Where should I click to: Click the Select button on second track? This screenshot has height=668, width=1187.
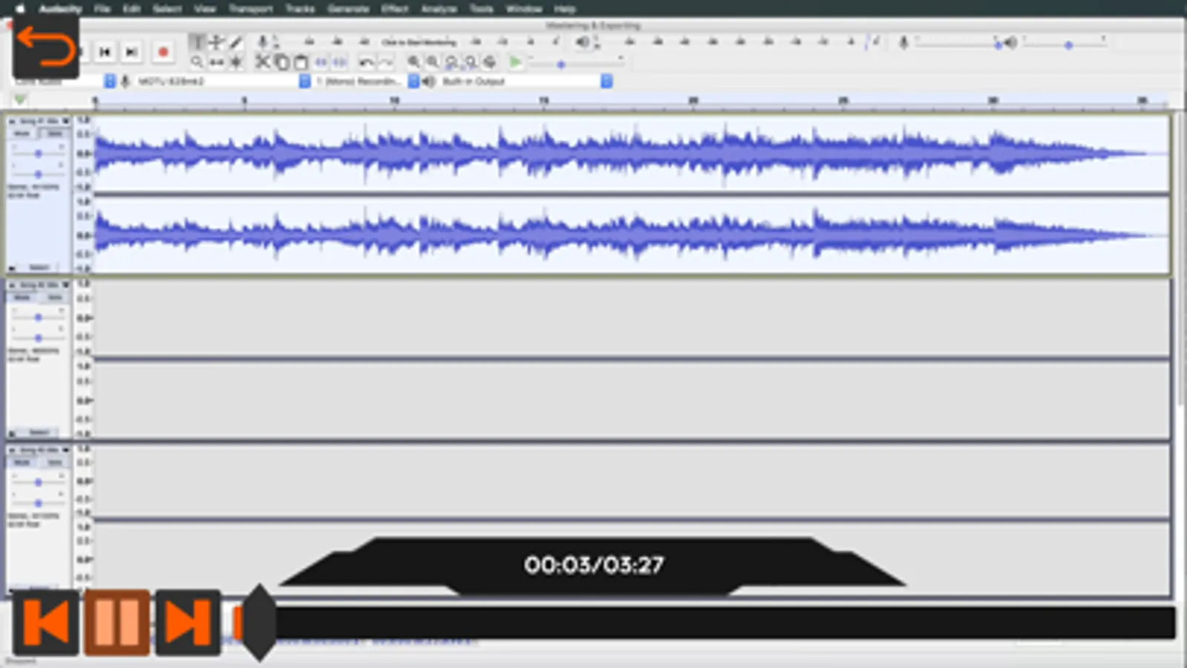tap(39, 433)
